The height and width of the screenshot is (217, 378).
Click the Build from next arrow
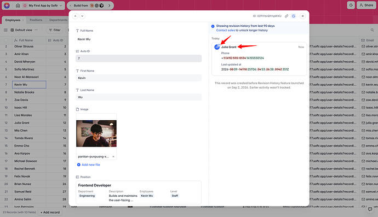(x=109, y=5)
